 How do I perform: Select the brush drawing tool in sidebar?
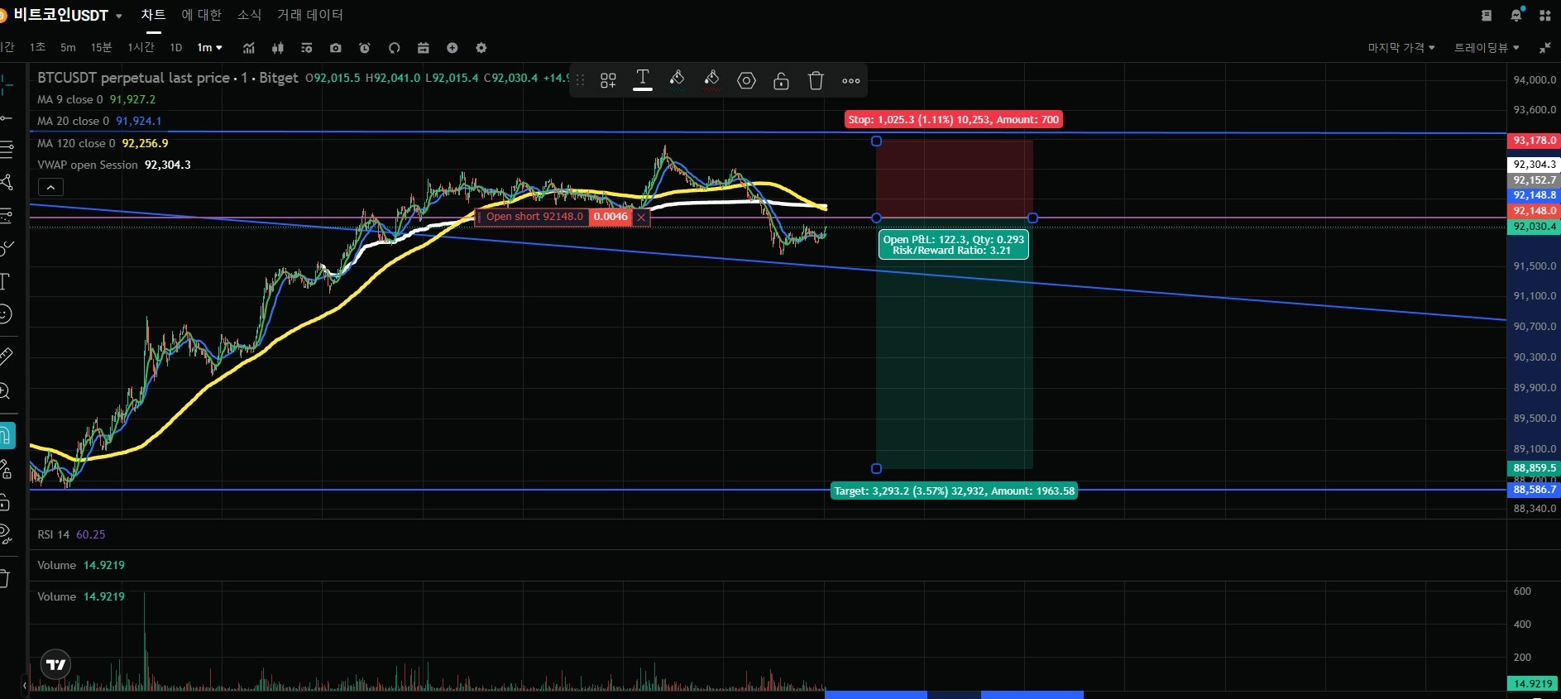[6, 248]
